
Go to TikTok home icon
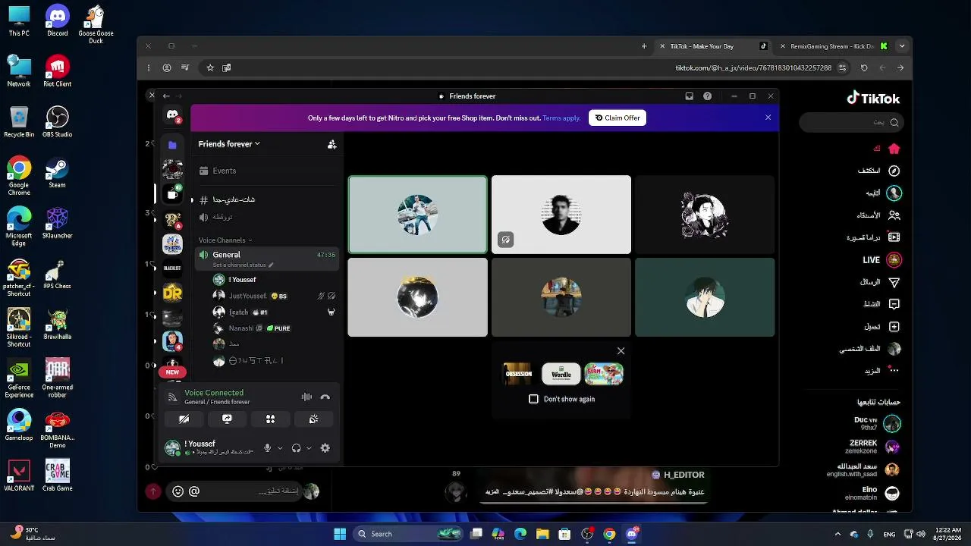coord(894,149)
